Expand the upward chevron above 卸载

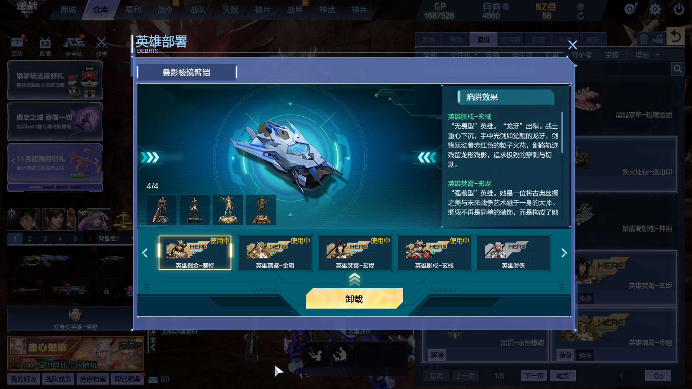[354, 279]
